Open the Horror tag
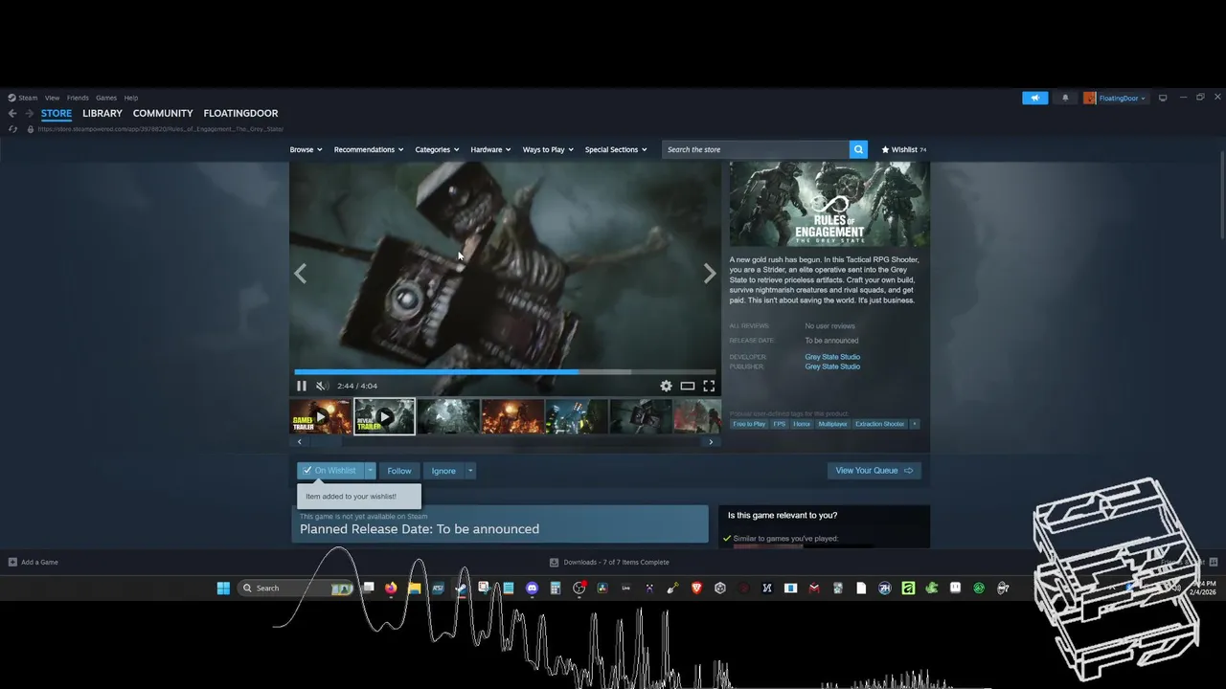This screenshot has width=1226, height=689. [x=802, y=424]
